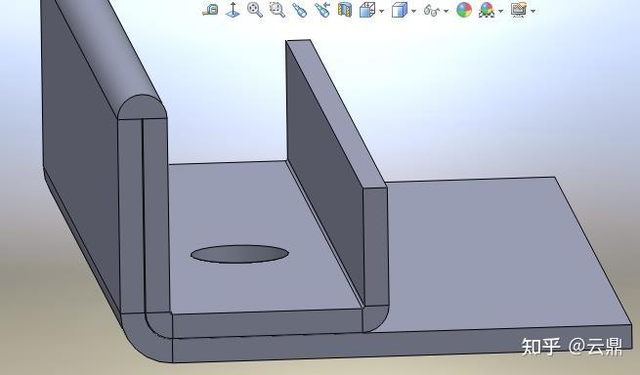The width and height of the screenshot is (640, 375).
Task: Click the Zoom to Area magnifier icon
Action: [277, 10]
